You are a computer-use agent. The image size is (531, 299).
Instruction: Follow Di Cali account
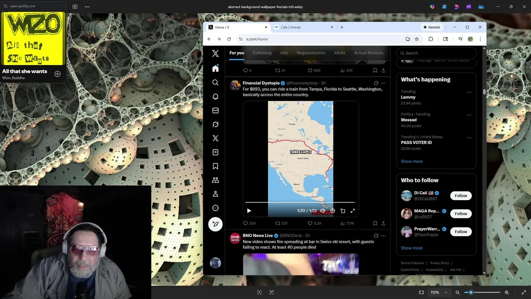461,196
